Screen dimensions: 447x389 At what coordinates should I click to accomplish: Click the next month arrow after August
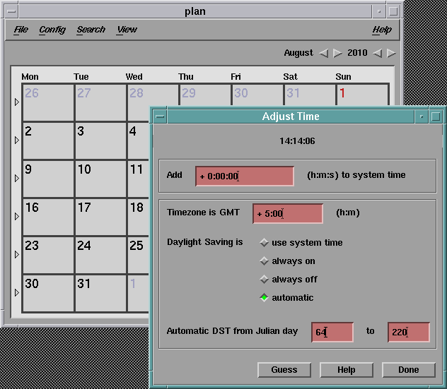pos(338,53)
